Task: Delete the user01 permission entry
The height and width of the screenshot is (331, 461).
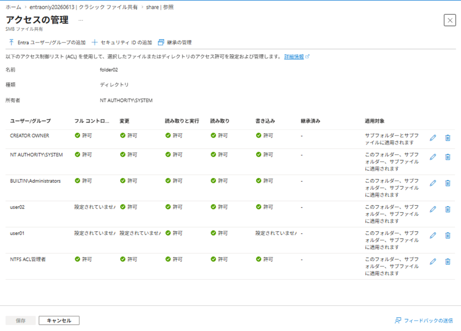Action: (x=448, y=235)
